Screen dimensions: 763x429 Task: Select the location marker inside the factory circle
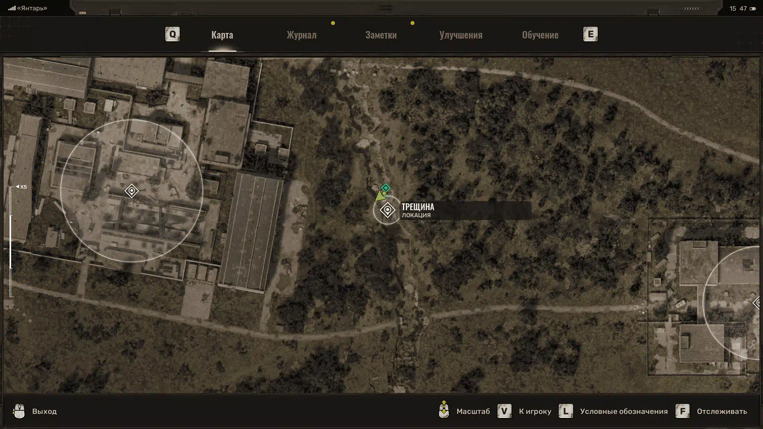(x=132, y=191)
